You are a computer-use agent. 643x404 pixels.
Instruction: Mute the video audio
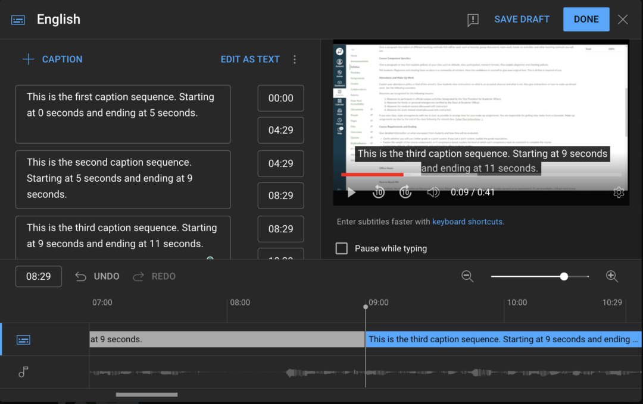433,192
